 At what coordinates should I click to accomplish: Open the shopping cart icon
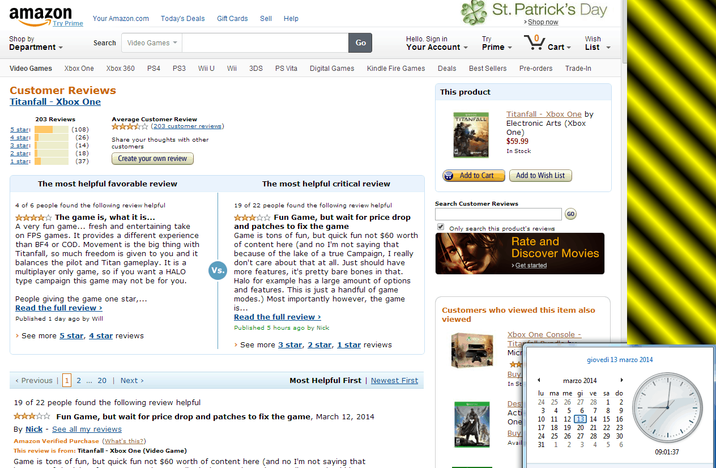click(533, 42)
